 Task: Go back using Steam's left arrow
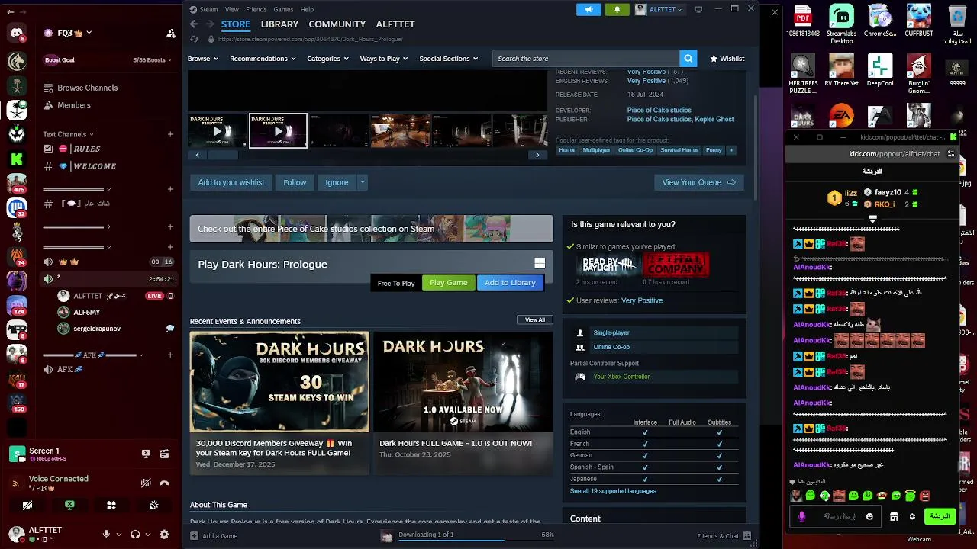pyautogui.click(x=194, y=24)
